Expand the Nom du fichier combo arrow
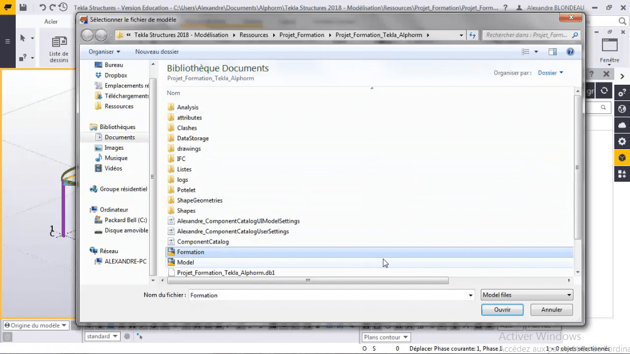 (x=471, y=295)
